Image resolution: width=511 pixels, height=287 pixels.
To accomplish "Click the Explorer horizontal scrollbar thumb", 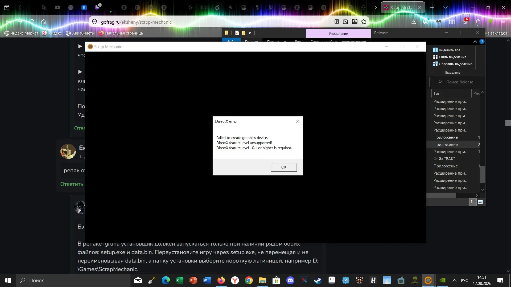I will click(x=441, y=195).
